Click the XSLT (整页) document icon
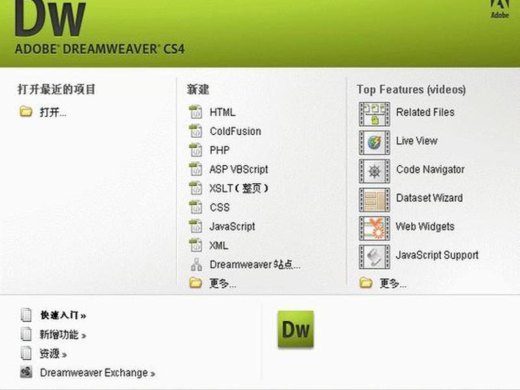The height and width of the screenshot is (390, 520). [x=196, y=188]
